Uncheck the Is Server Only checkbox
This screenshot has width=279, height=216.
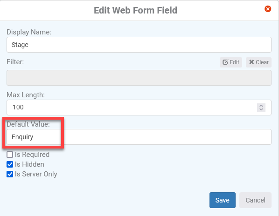click(10, 174)
